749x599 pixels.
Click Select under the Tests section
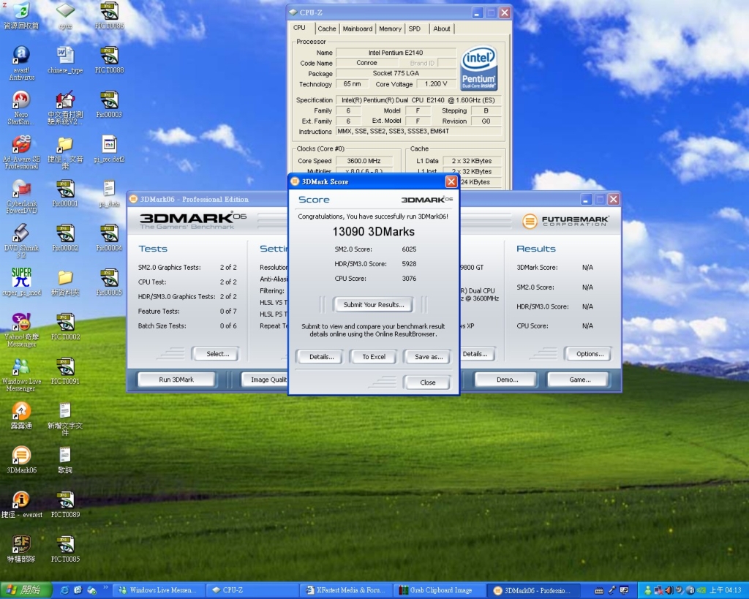217,354
